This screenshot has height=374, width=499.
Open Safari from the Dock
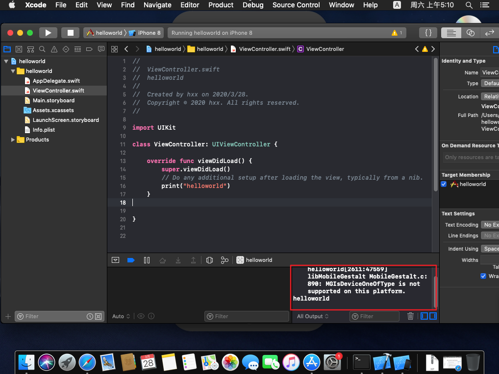[87, 362]
